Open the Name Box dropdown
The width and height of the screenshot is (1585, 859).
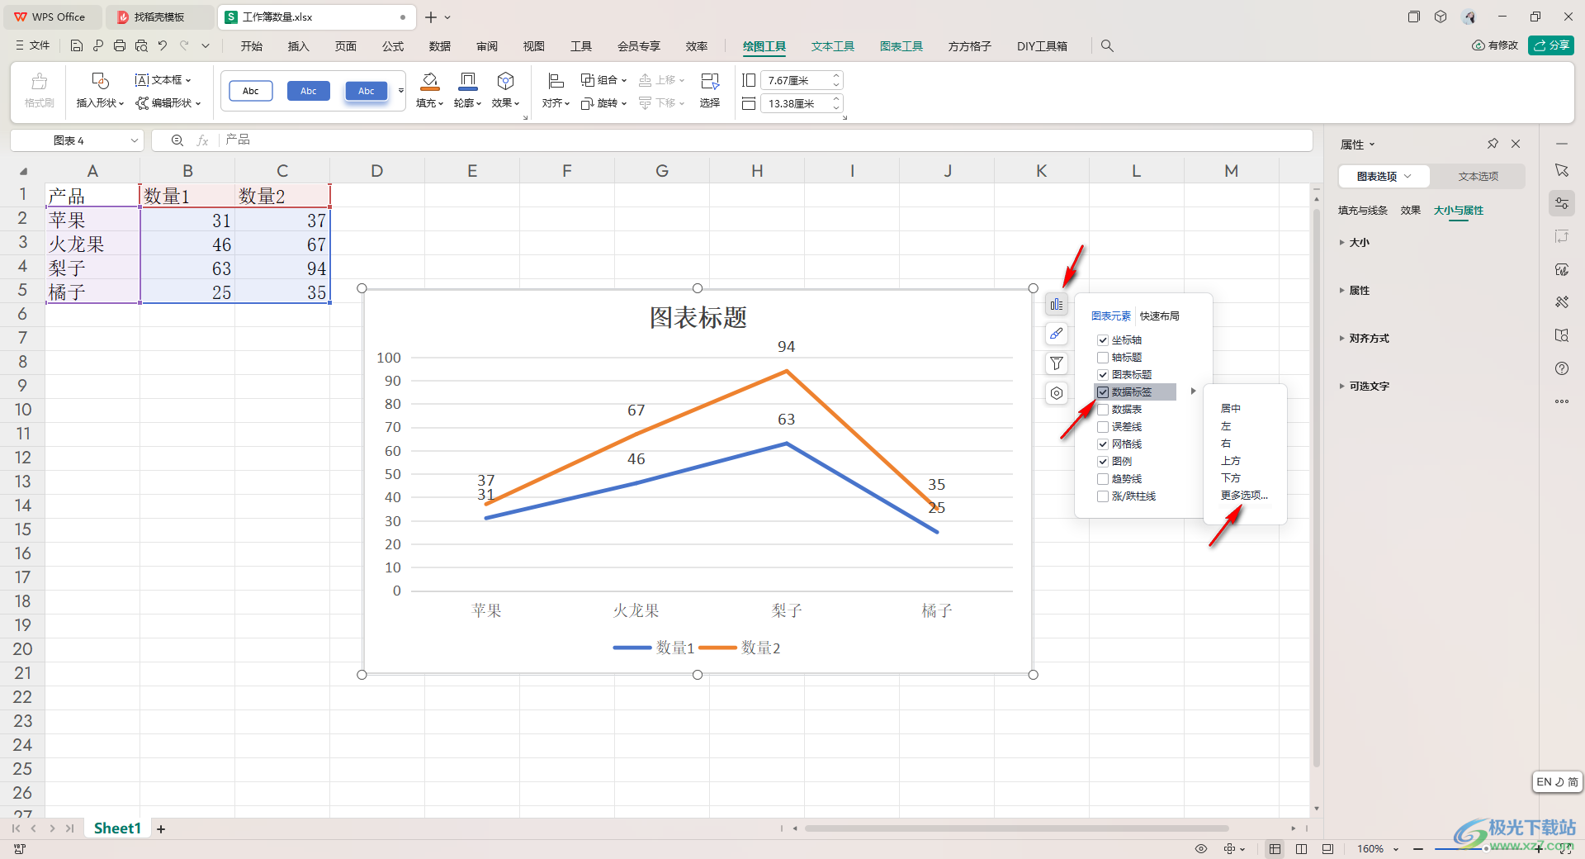tap(135, 140)
